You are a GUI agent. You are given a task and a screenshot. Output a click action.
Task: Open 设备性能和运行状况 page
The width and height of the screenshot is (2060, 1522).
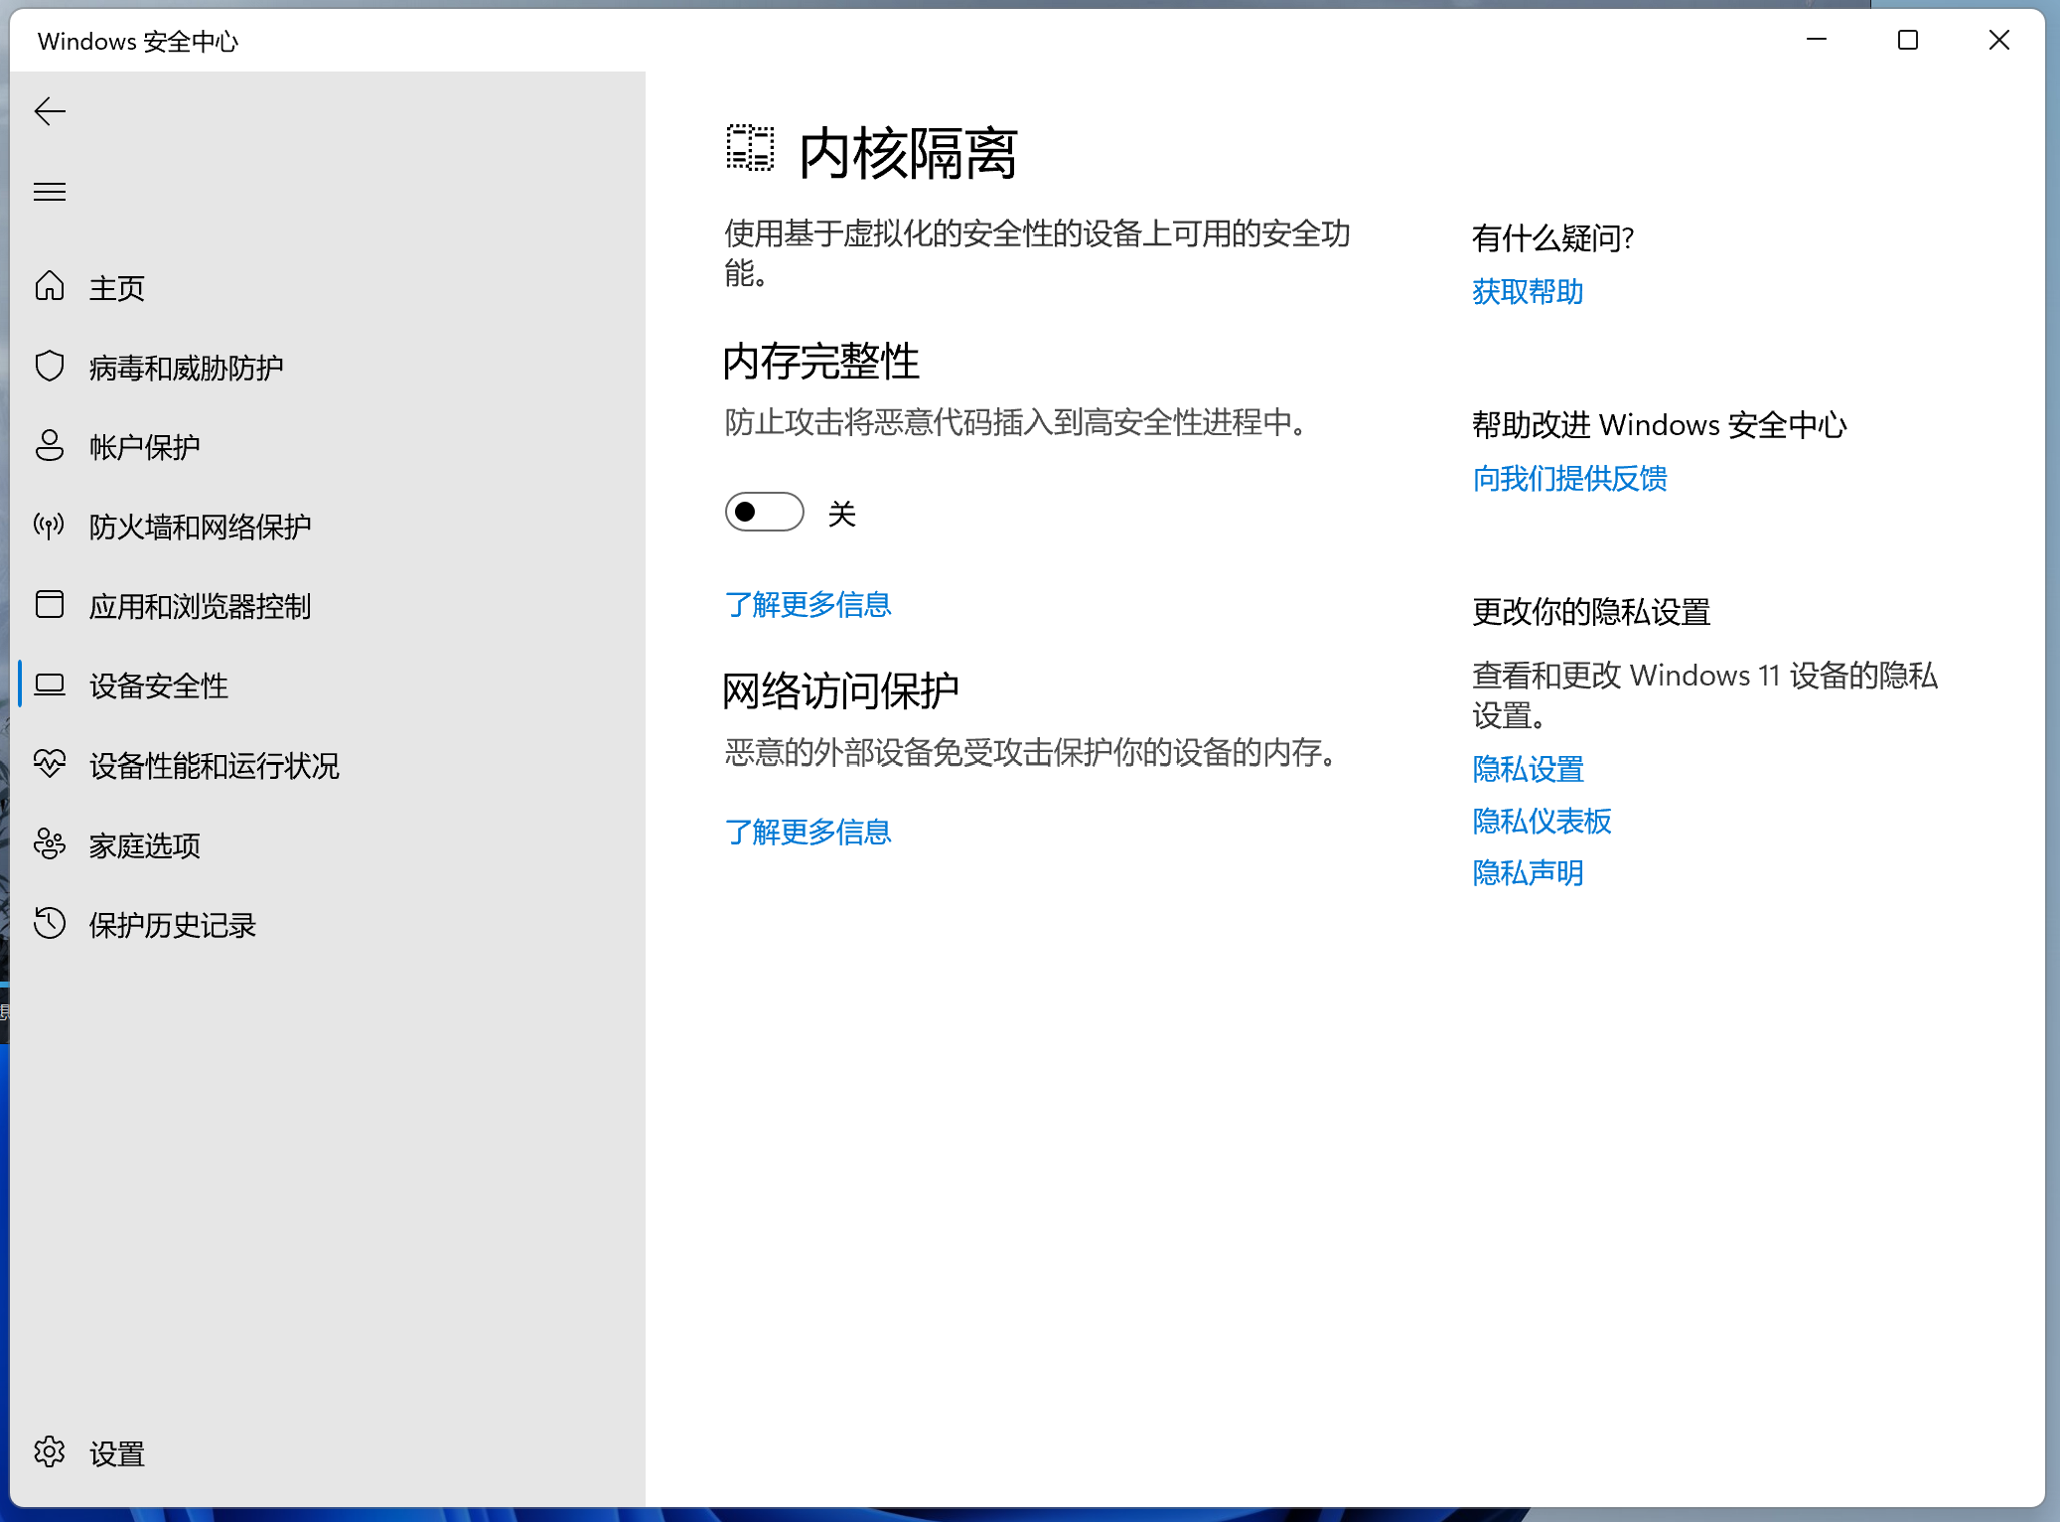click(x=328, y=764)
